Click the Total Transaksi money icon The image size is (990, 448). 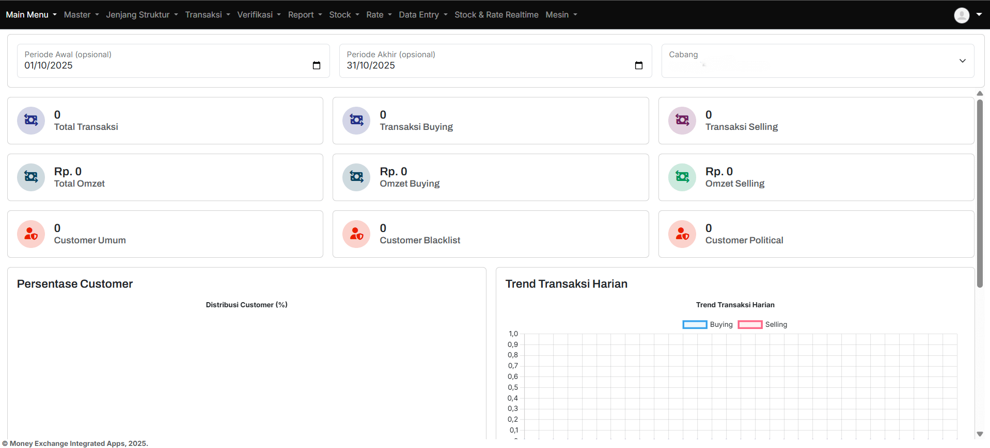(x=31, y=121)
